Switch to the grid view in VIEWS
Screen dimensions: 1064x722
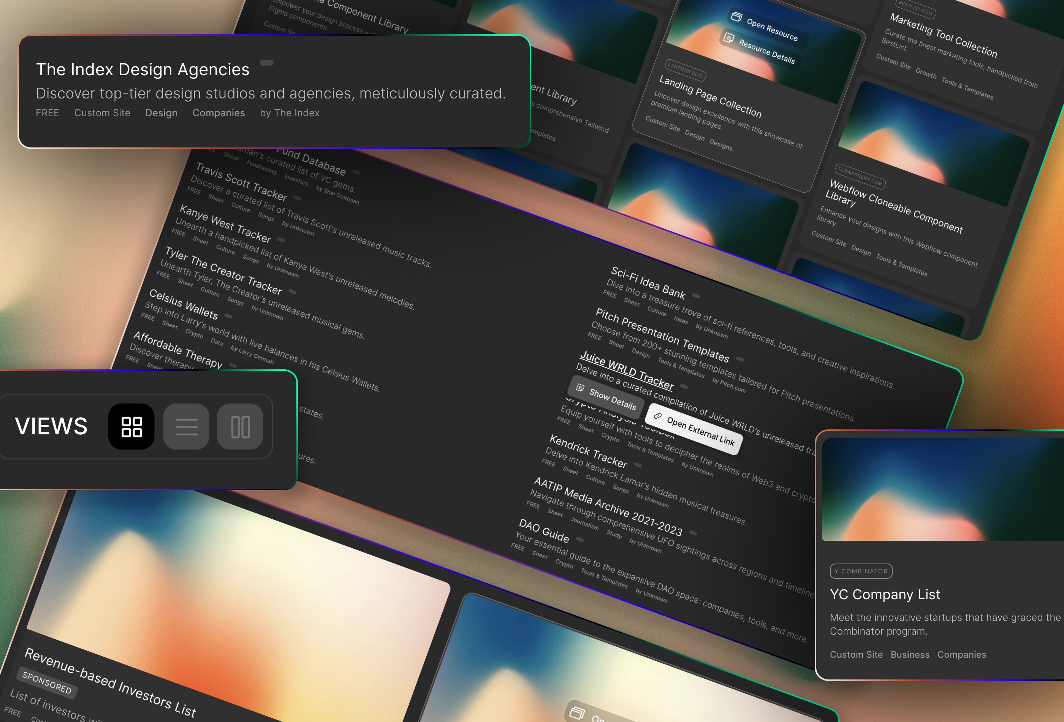point(131,426)
